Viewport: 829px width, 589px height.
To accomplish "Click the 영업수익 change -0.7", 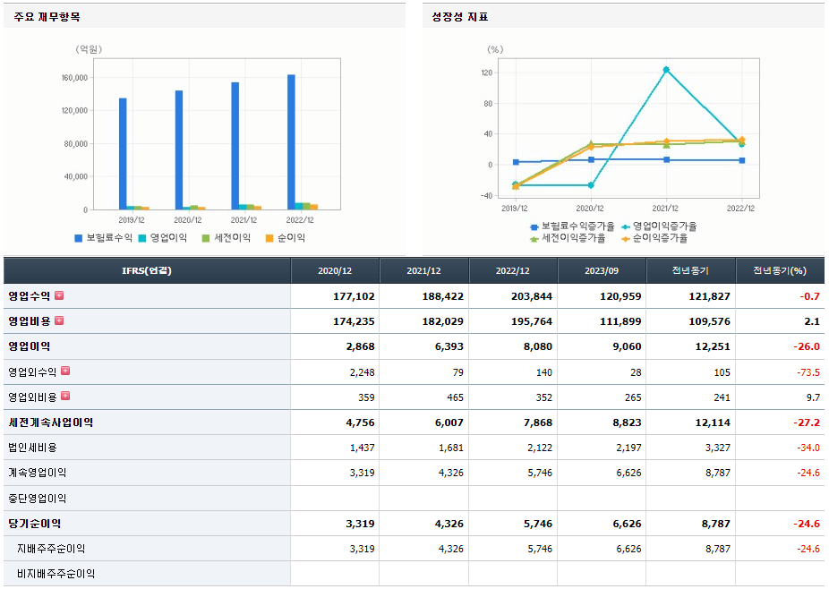I will [x=809, y=296].
